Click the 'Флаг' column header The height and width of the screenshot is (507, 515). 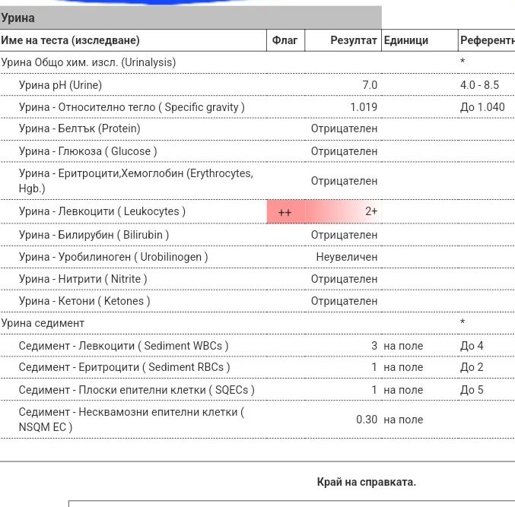click(285, 40)
